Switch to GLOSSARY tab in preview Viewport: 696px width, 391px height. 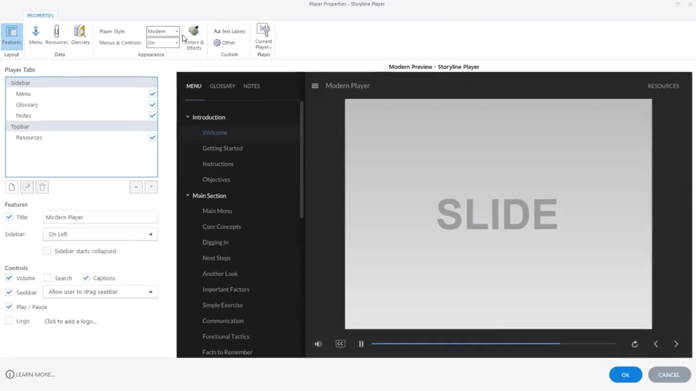(x=222, y=86)
